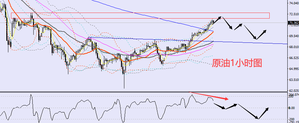Viewport: 299px width, 123px height.
Task: Click the 0.00 indicator axis label
Action: coord(292,108)
